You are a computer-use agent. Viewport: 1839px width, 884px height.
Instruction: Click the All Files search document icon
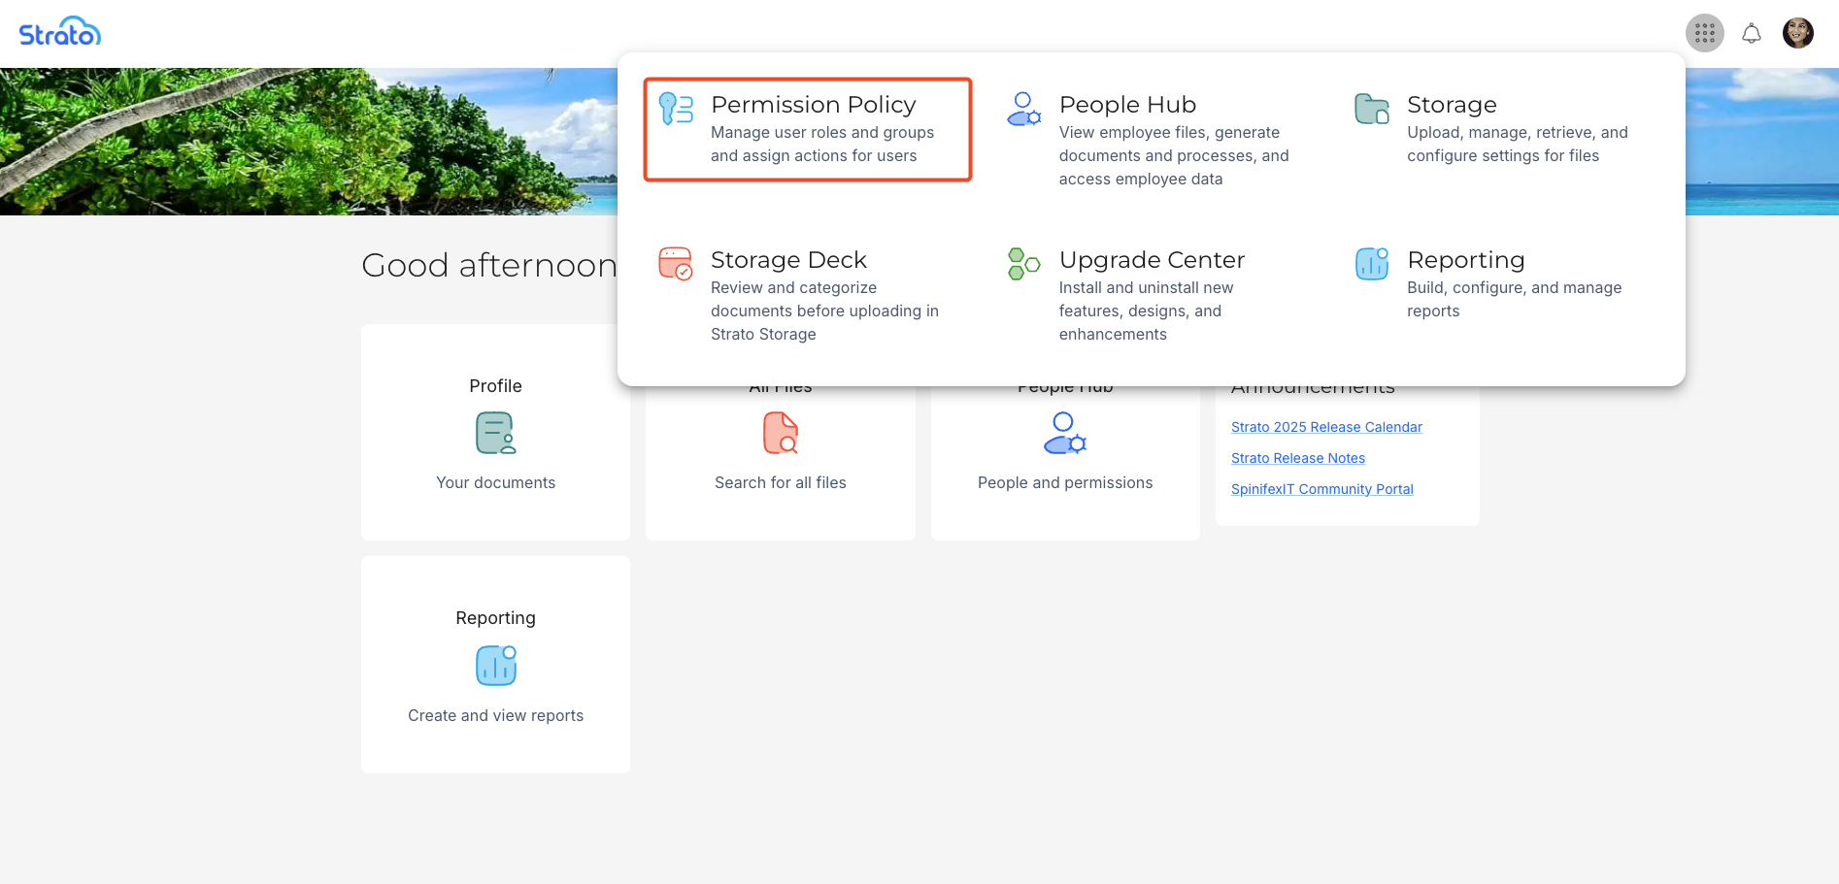point(781,433)
